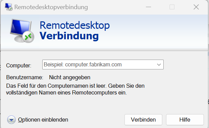Click the bold Verbindung heading text
Screen dimensions: 209x128
(x=69, y=36)
